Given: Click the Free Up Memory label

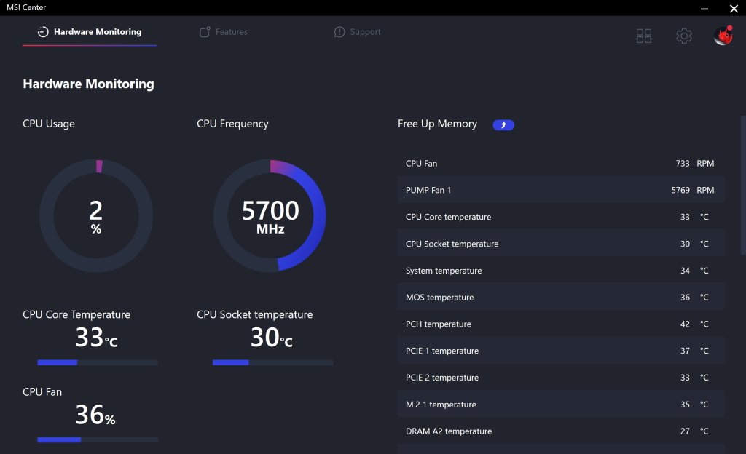Looking at the screenshot, I should (437, 124).
